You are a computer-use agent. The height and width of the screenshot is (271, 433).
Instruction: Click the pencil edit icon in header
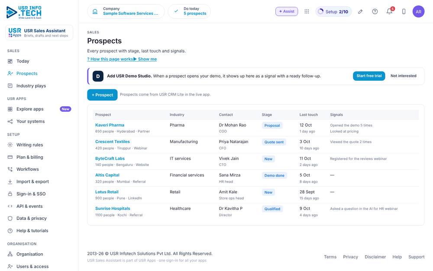[x=360, y=12]
